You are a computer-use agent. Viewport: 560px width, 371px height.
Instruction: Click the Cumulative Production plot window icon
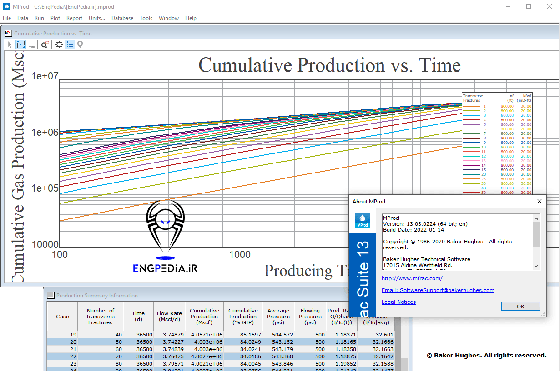(9, 33)
